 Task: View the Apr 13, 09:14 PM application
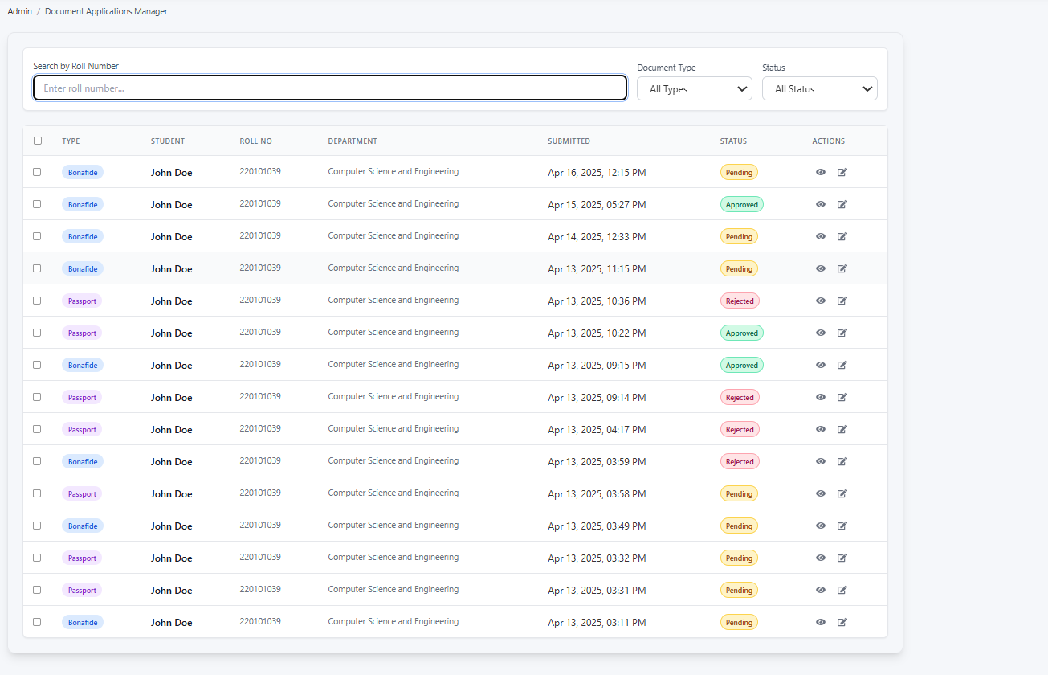coord(821,397)
